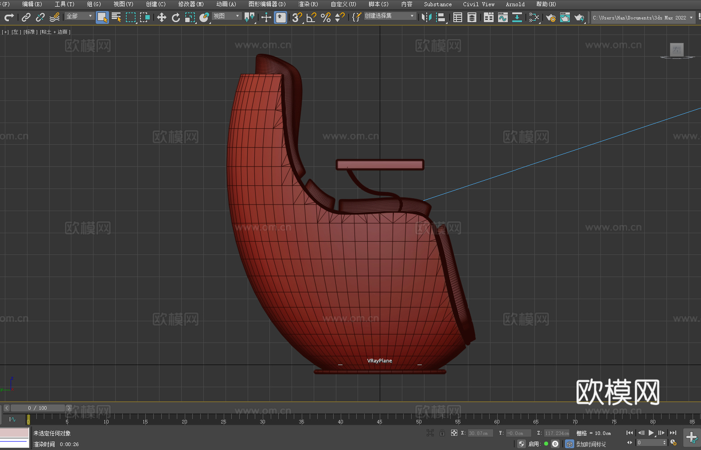
Task: Click the Align tool icon
Action: (441, 17)
